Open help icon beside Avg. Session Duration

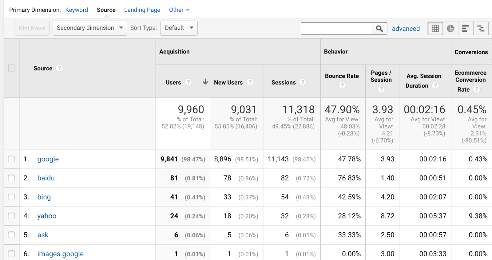(x=435, y=85)
